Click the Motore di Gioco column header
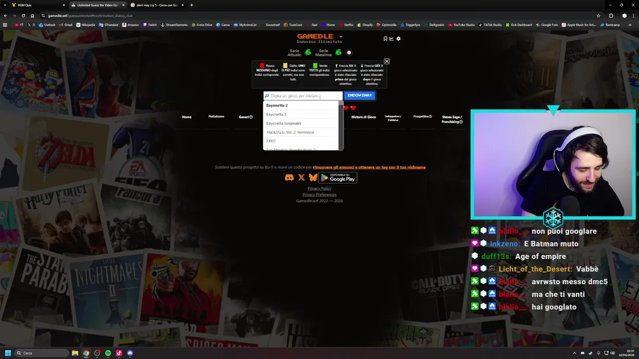The image size is (639, 359). pyautogui.click(x=363, y=117)
